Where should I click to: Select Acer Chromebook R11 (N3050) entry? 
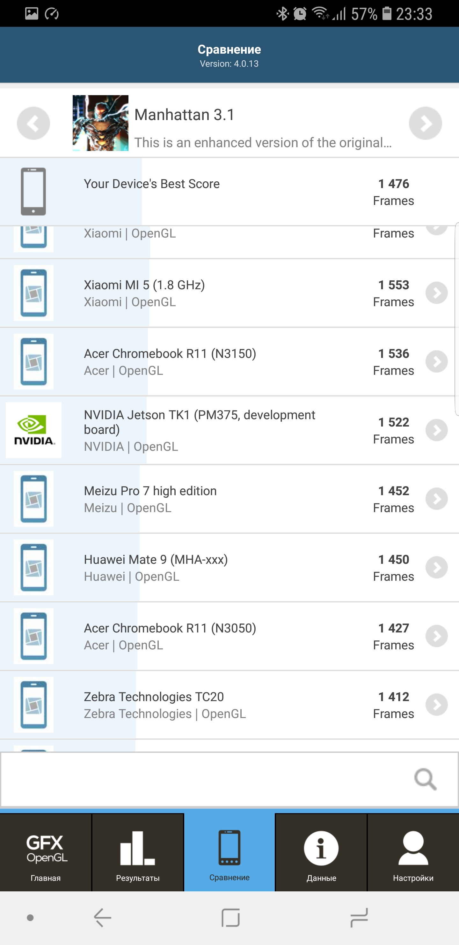pyautogui.click(x=220, y=636)
